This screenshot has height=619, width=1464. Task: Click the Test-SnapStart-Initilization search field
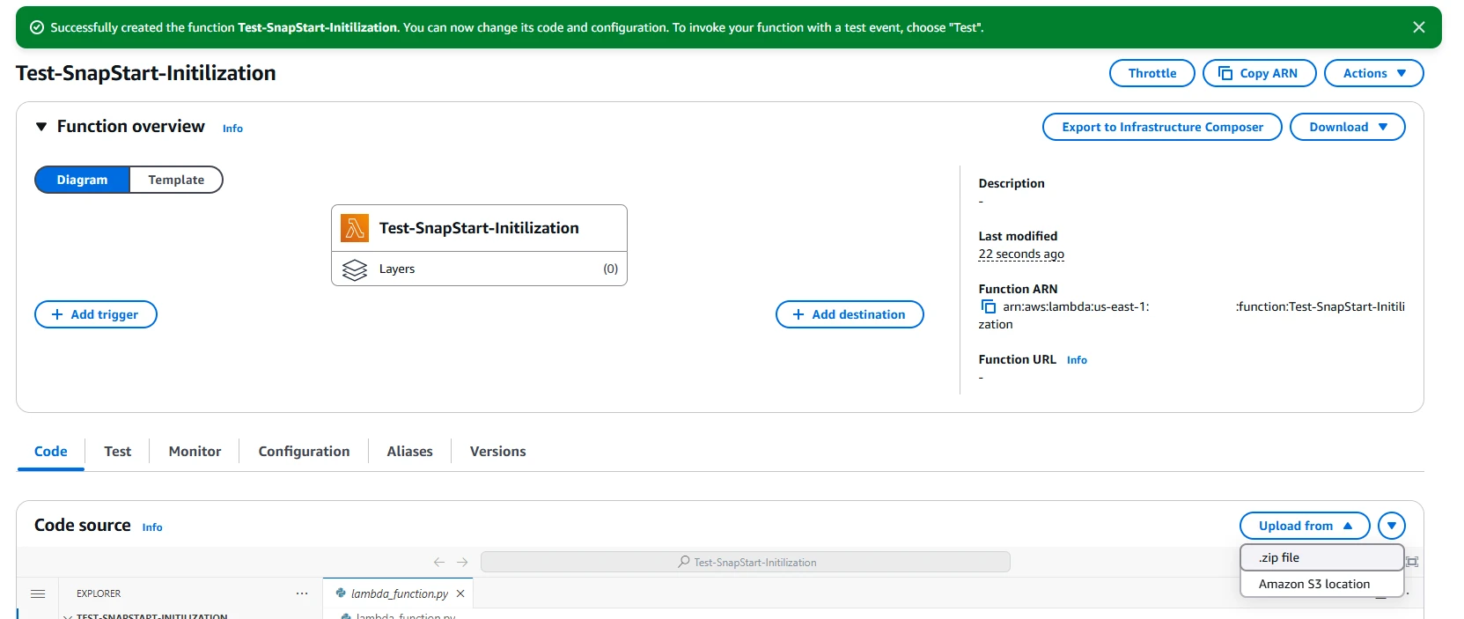tap(746, 562)
